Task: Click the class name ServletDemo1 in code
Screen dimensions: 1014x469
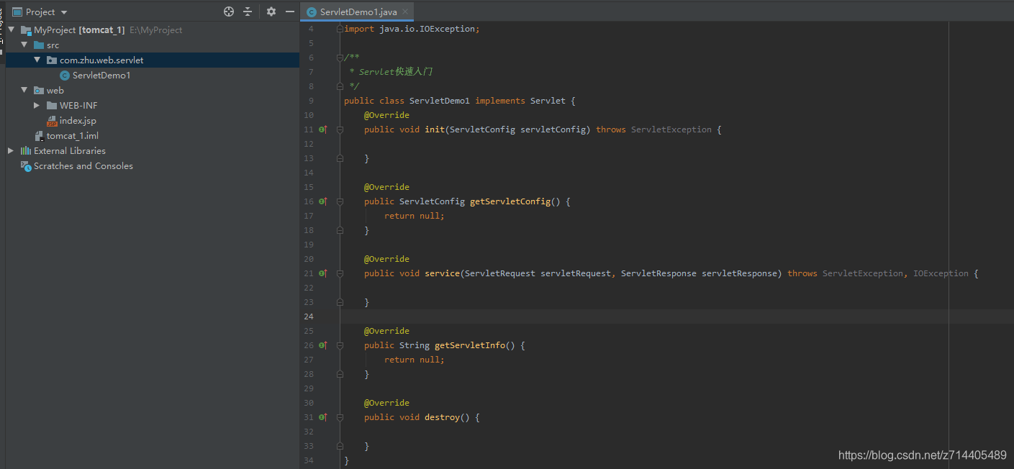Action: coord(439,101)
